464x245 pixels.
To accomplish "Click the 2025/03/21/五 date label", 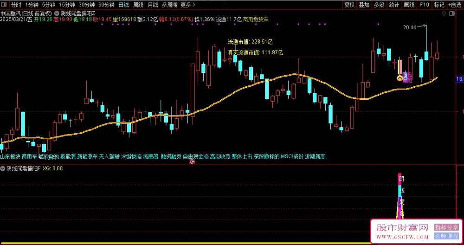I will click(x=16, y=19).
